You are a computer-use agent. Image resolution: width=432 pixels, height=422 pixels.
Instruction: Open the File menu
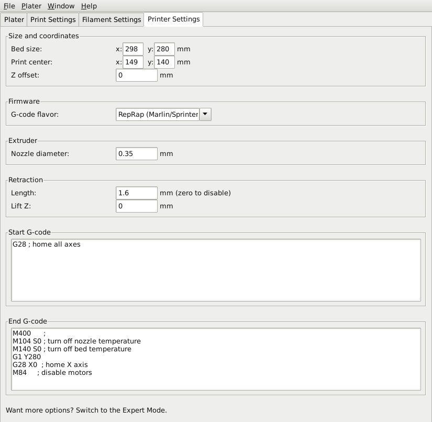[9, 6]
